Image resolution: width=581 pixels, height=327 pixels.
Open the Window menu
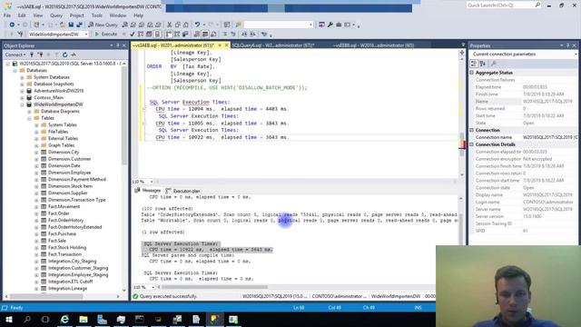[118, 15]
